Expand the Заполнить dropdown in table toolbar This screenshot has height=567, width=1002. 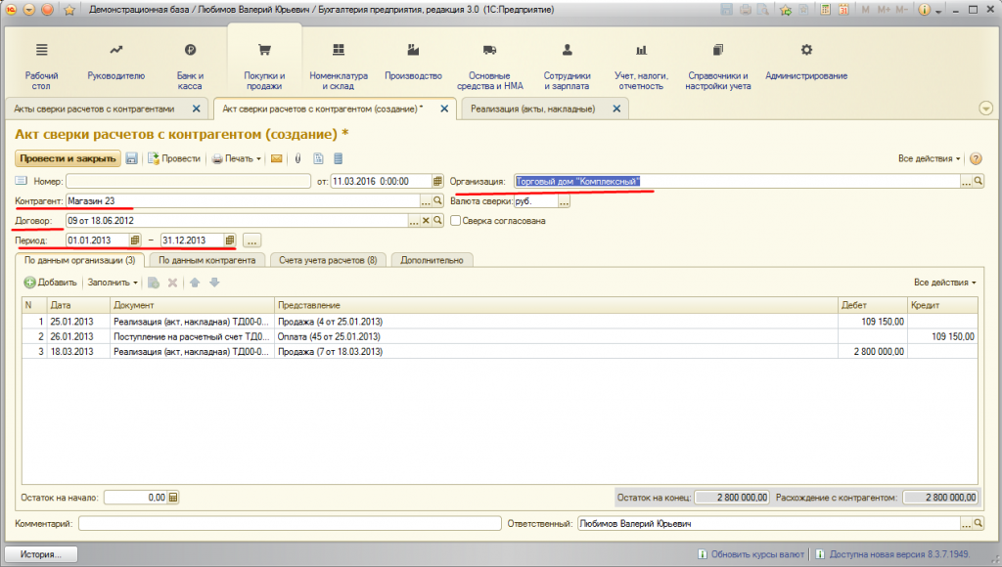click(x=113, y=283)
